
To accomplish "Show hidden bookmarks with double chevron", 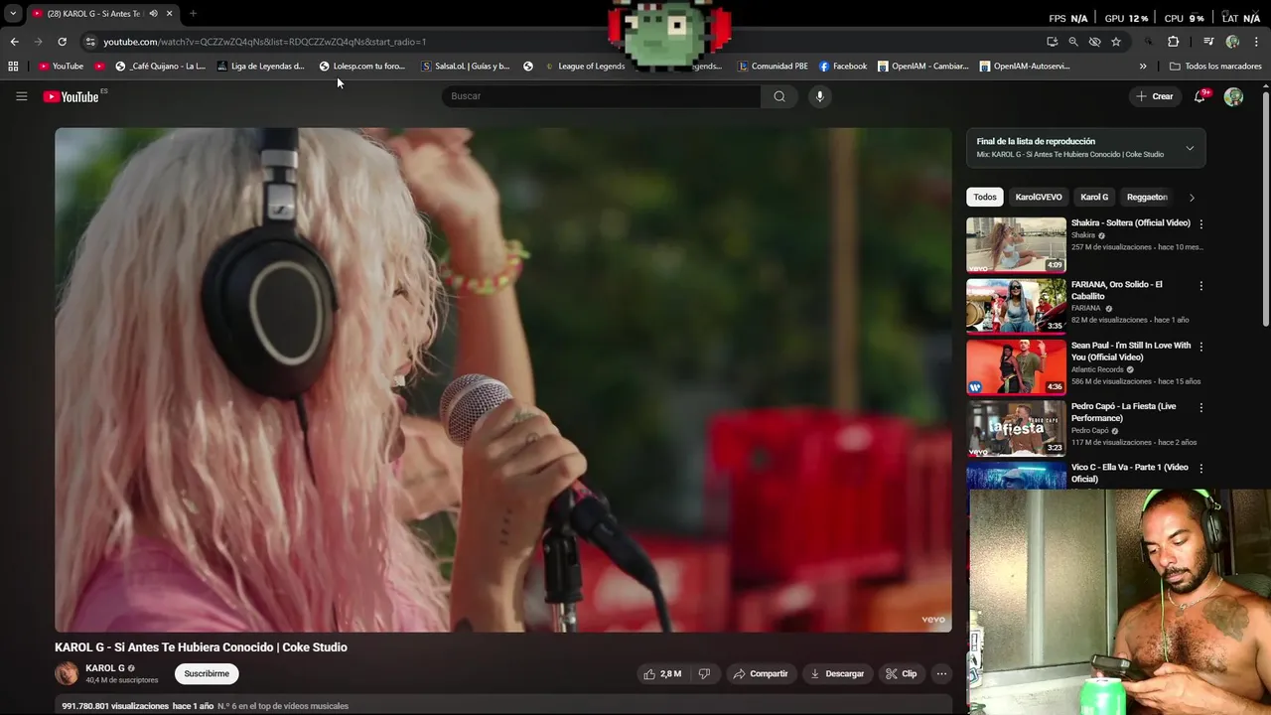I will [x=1143, y=67].
